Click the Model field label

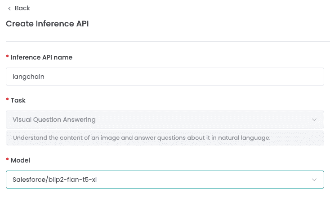20,160
